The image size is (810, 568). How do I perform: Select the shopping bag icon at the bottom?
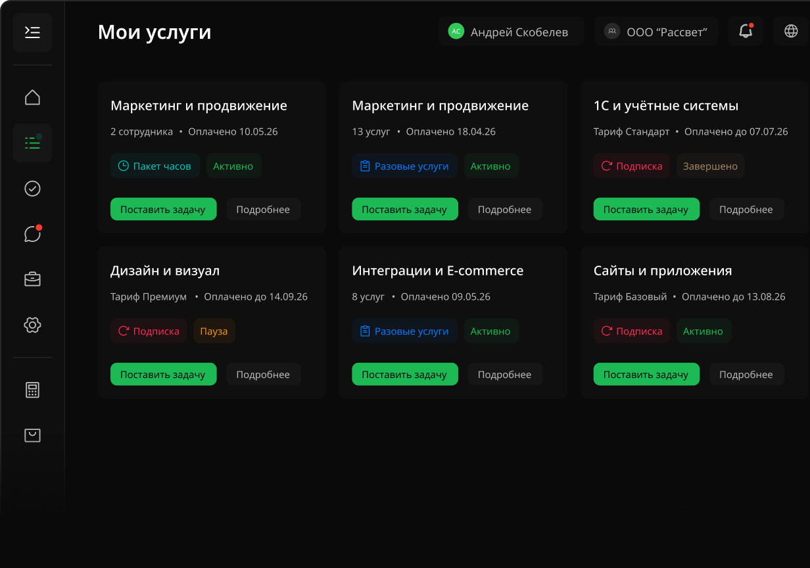(x=32, y=435)
